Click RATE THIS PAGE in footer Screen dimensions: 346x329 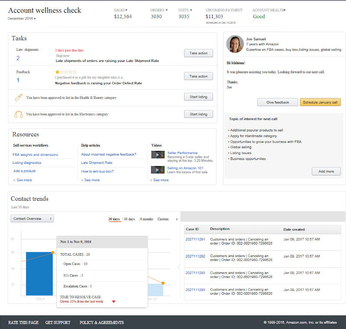(x=23, y=322)
